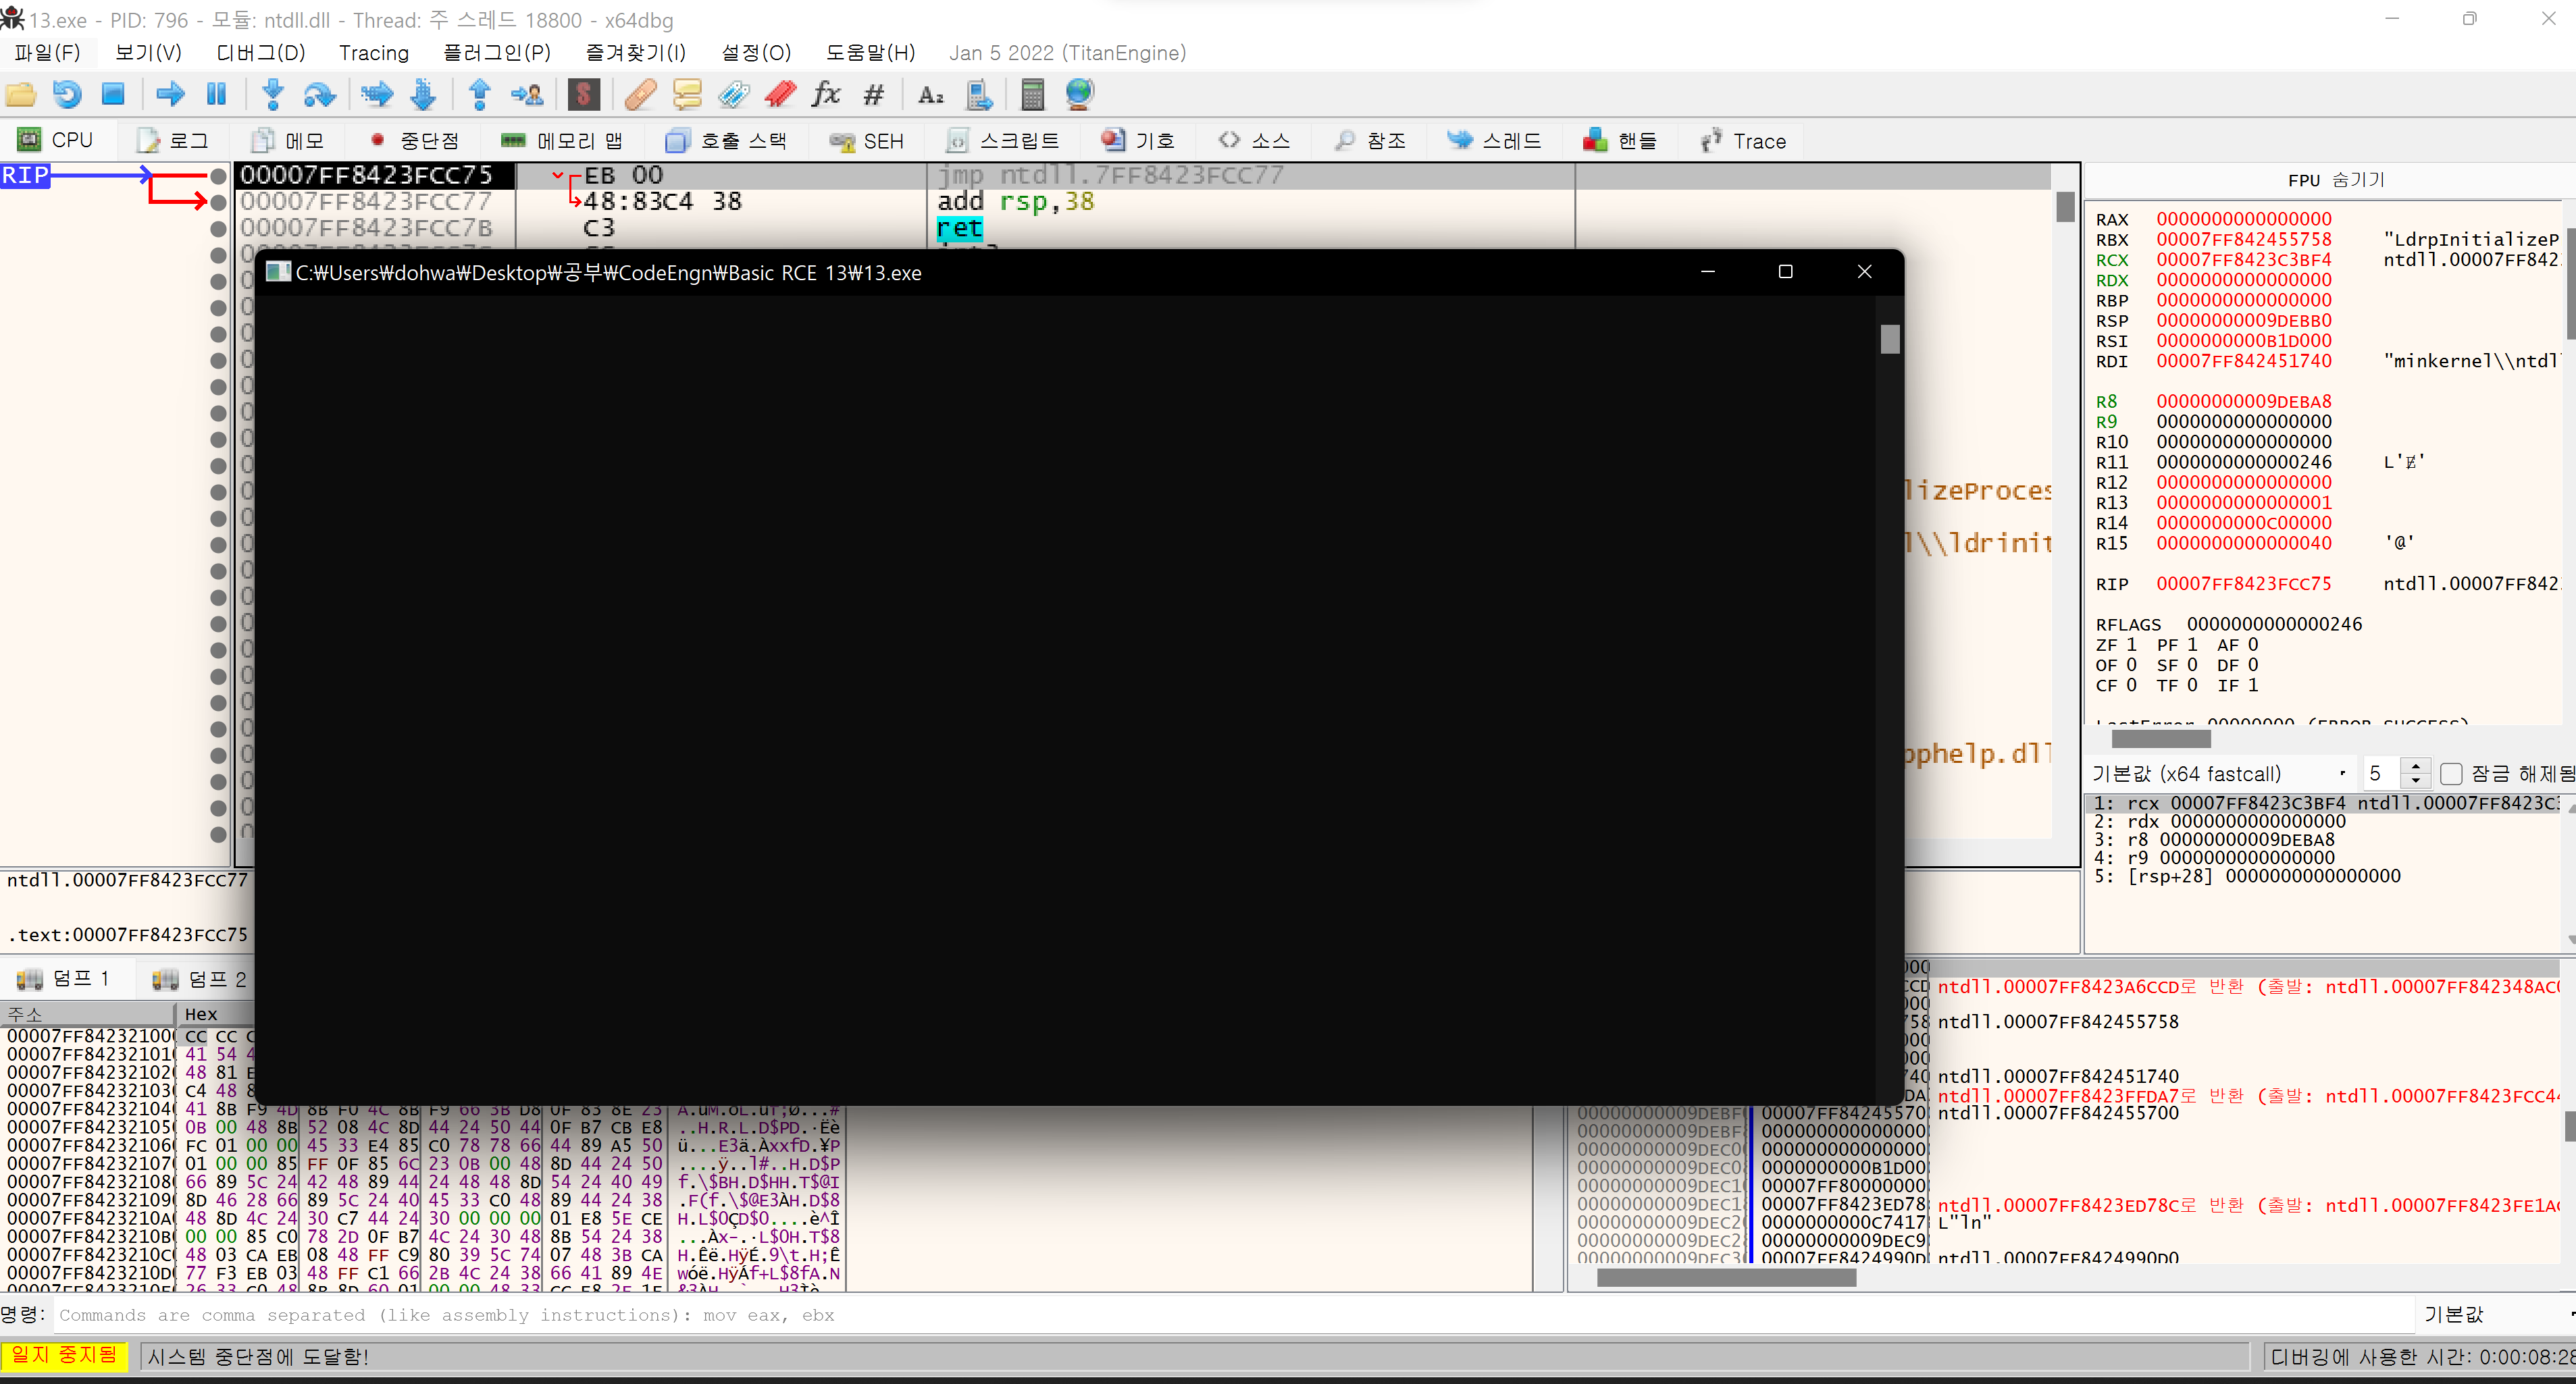Viewport: 2576px width, 1384px height.
Task: Open the 참조 (References) tab
Action: [1370, 141]
